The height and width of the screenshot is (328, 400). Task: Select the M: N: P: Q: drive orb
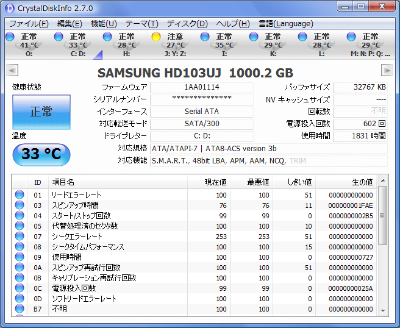351,37
